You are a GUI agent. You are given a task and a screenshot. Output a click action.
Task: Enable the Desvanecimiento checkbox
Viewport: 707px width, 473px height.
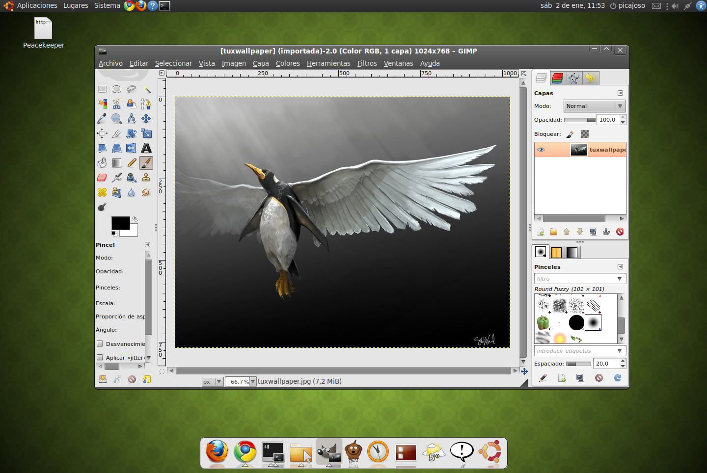point(100,343)
